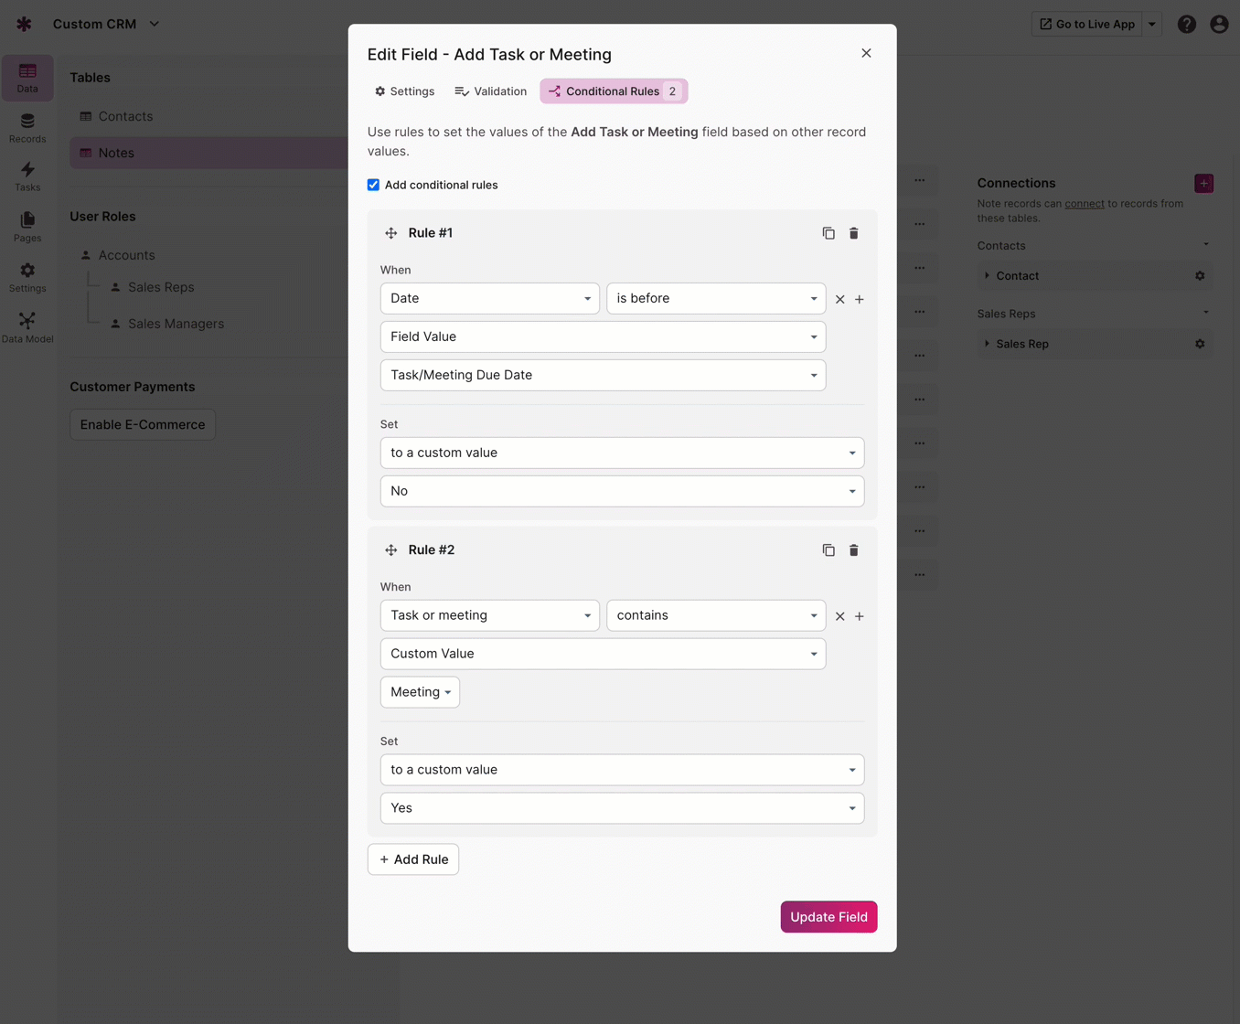Open the Data Model sidebar section
Screen dimensions: 1240x1024
point(27,327)
